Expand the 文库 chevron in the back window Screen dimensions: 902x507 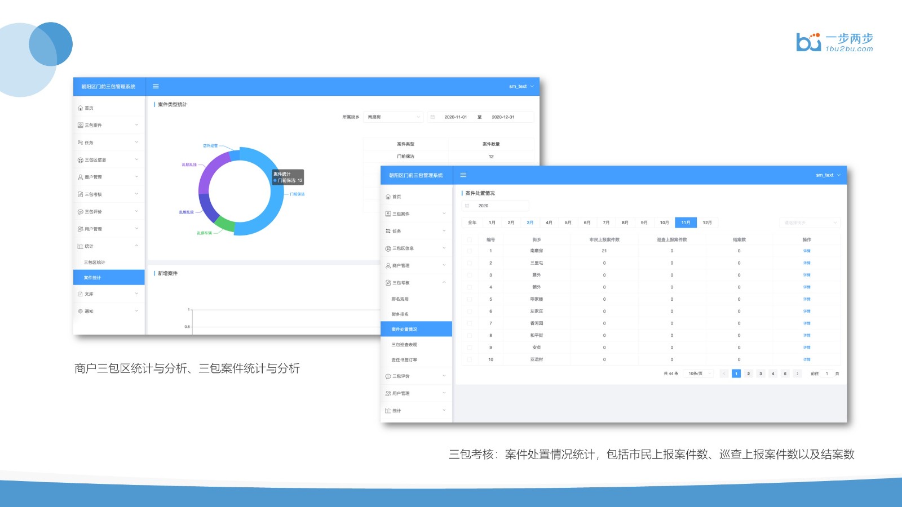[136, 293]
